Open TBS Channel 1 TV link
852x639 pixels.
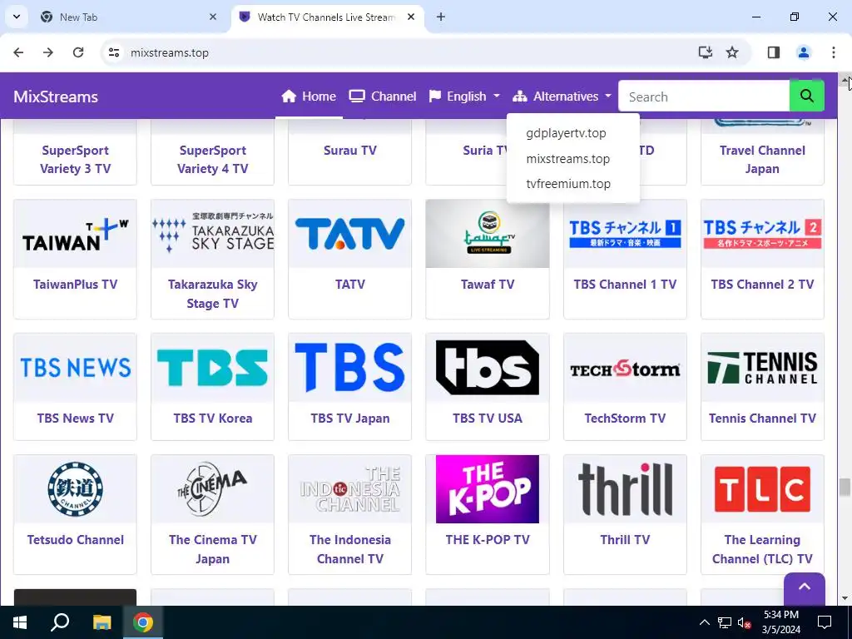pos(625,285)
